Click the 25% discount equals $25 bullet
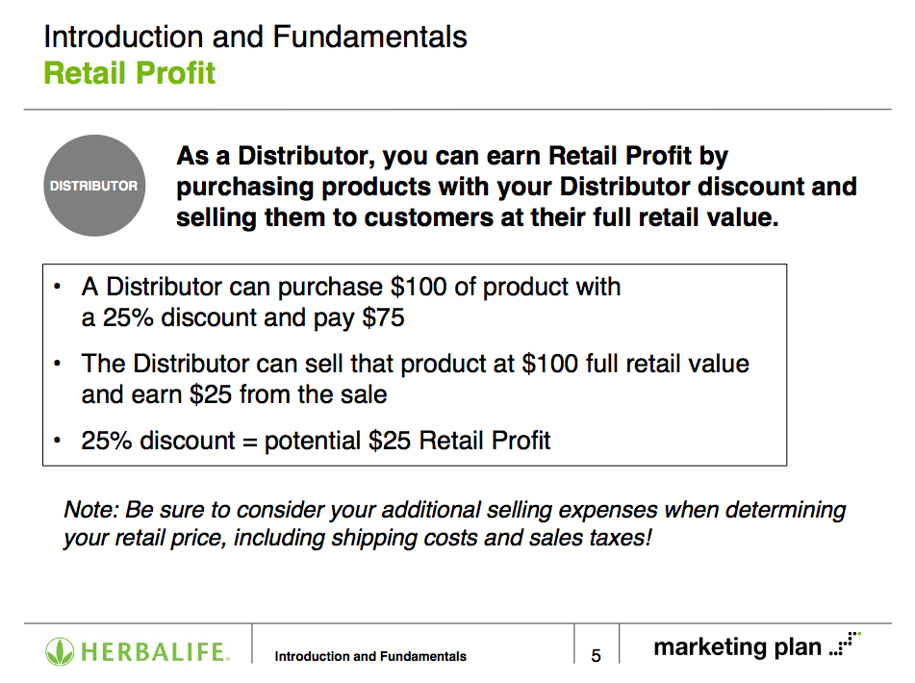 316,441
